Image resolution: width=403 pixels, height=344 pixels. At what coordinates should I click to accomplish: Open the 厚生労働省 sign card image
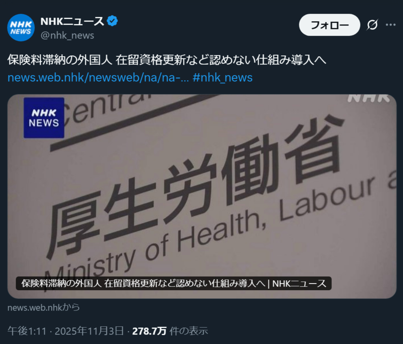pos(202,196)
